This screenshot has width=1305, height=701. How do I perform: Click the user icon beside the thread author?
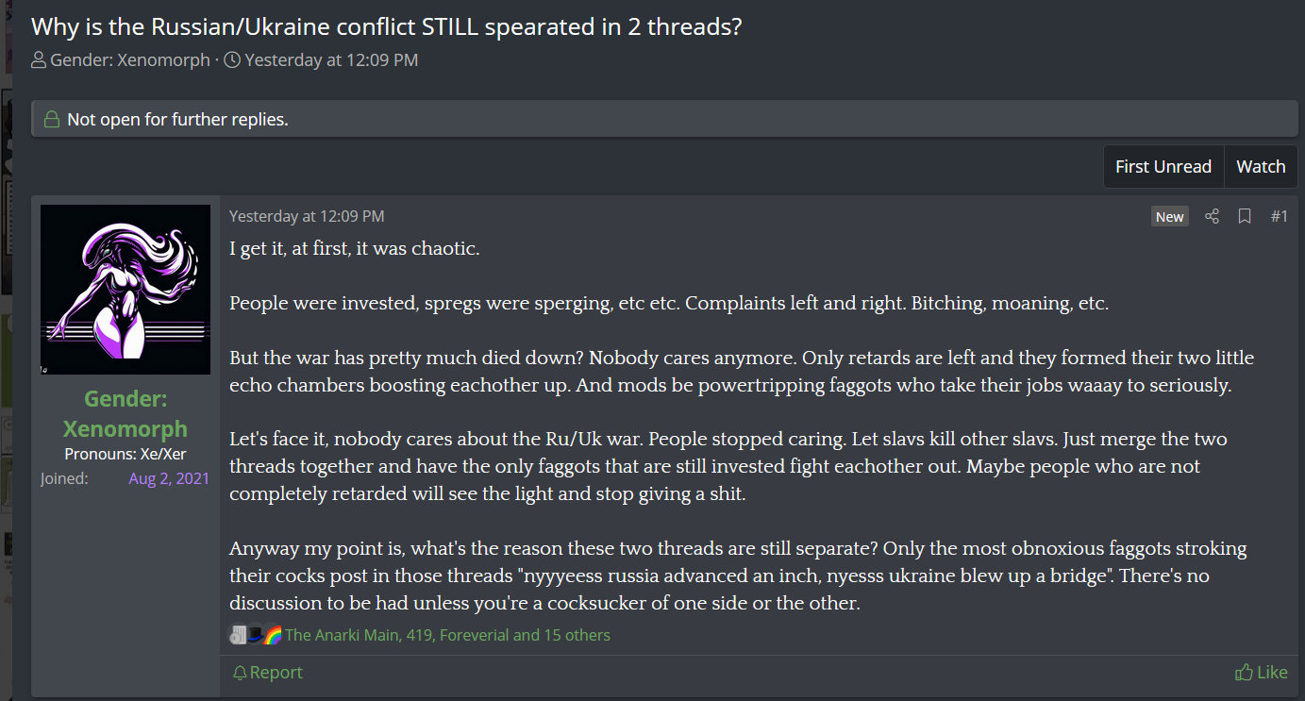tap(39, 60)
